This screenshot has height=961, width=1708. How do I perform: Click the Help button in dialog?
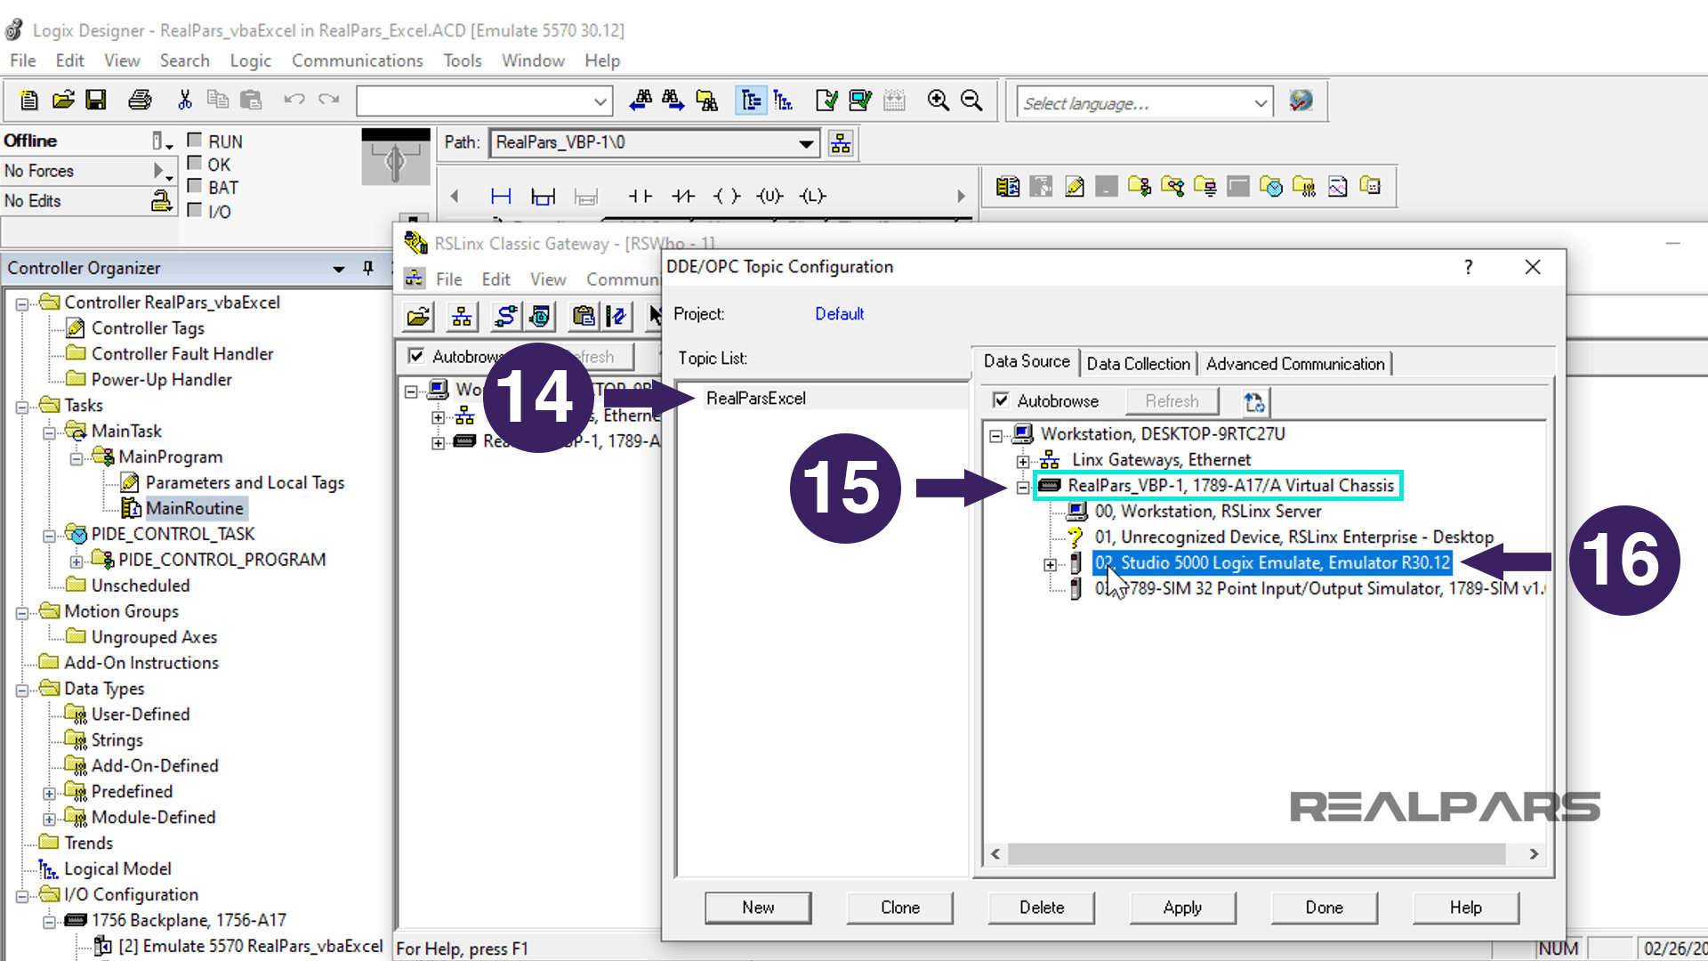point(1466,908)
